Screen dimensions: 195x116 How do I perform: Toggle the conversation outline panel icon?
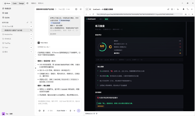pos(81,9)
